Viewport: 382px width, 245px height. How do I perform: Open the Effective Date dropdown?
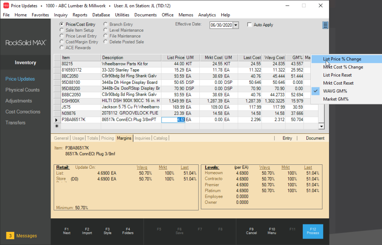point(236,25)
